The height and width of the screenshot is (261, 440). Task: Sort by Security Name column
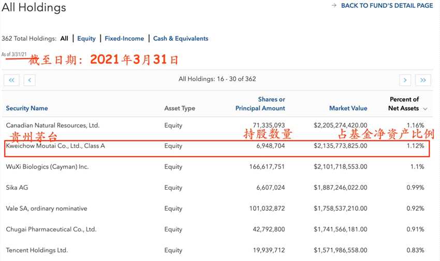[27, 109]
